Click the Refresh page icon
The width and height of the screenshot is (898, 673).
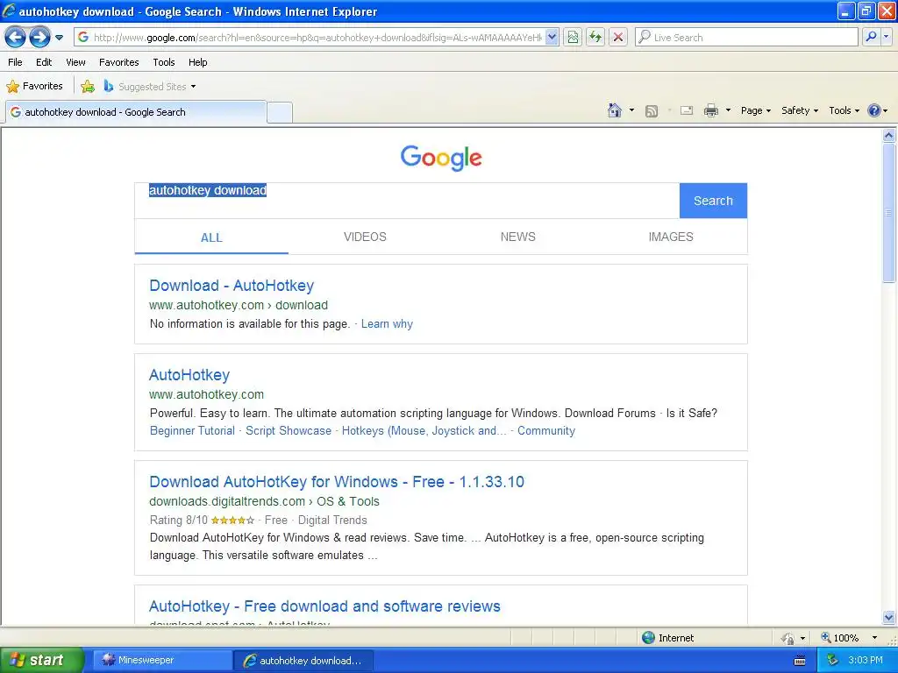pos(595,37)
